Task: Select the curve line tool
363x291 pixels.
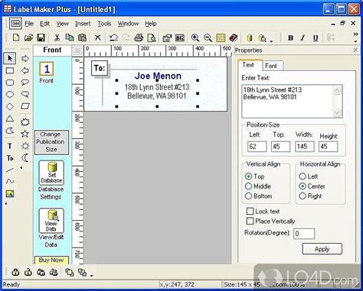Action: point(10,181)
